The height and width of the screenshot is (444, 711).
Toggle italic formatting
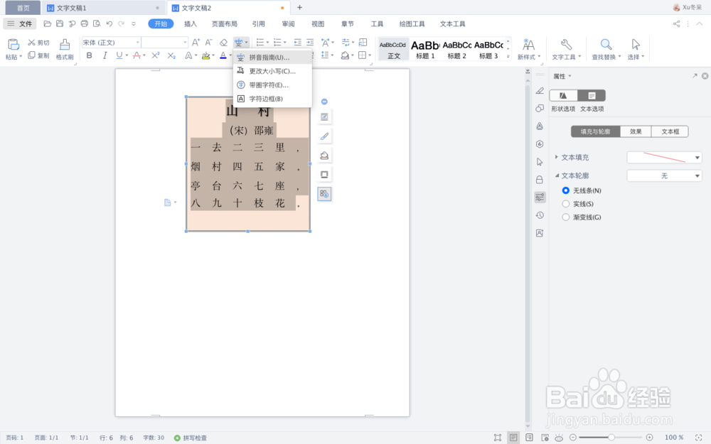105,55
